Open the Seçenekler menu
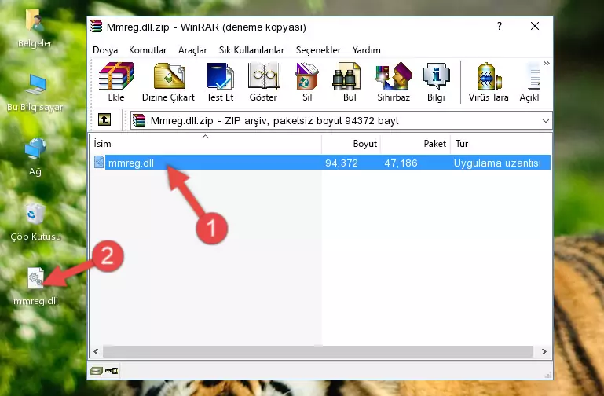604x396 pixels. tap(318, 50)
